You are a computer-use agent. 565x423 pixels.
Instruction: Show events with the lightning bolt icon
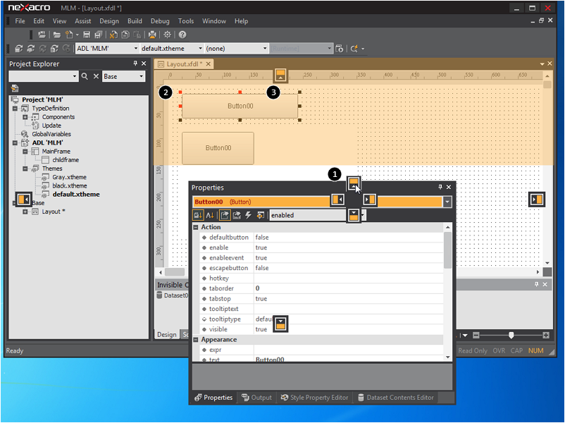[x=248, y=215]
